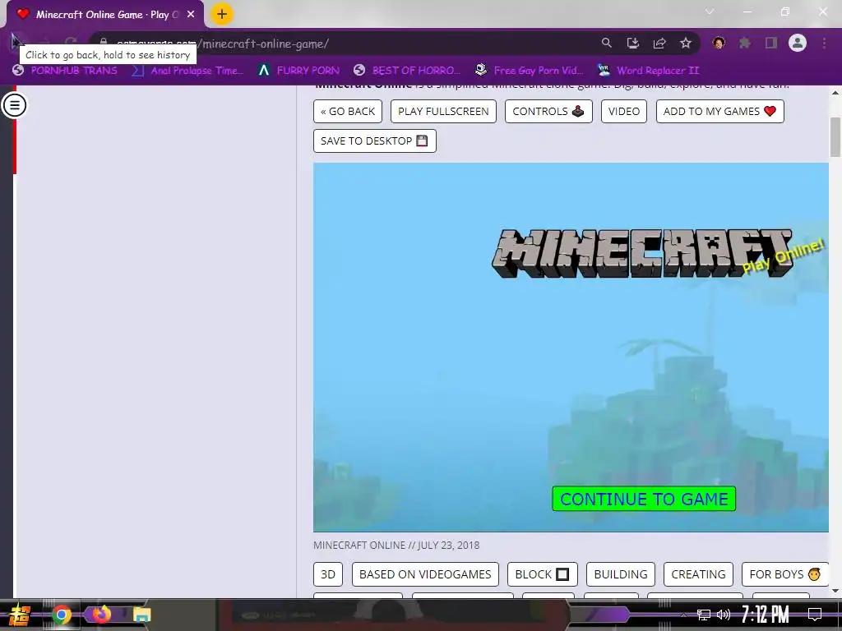Viewport: 842px width, 631px height.
Task: Open the BEST OF HORRO... bookmark
Action: point(407,71)
